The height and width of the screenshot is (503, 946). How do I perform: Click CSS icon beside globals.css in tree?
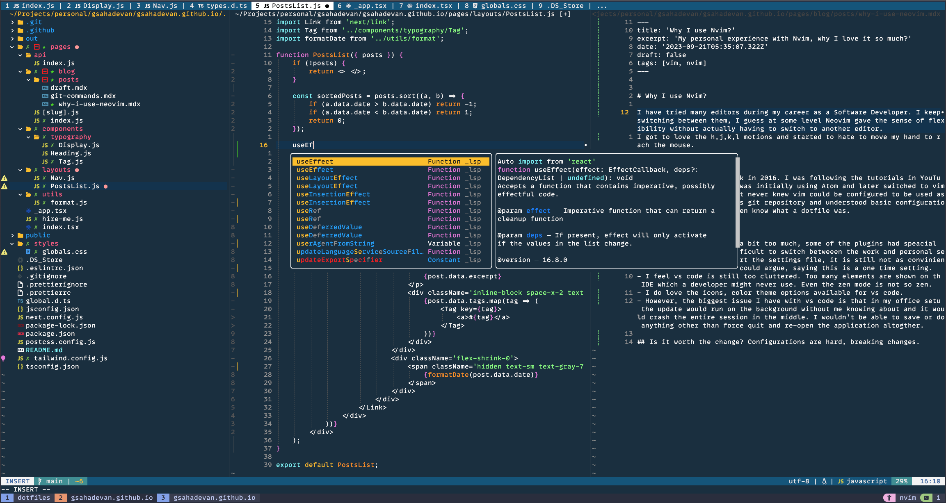point(28,252)
